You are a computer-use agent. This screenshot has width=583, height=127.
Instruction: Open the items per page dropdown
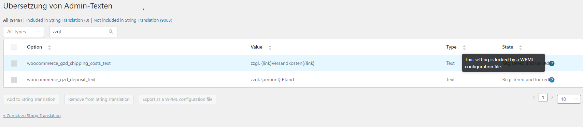[569, 99]
